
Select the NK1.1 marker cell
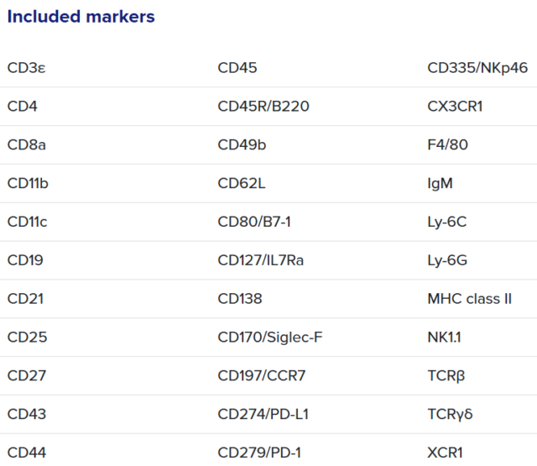tap(445, 338)
